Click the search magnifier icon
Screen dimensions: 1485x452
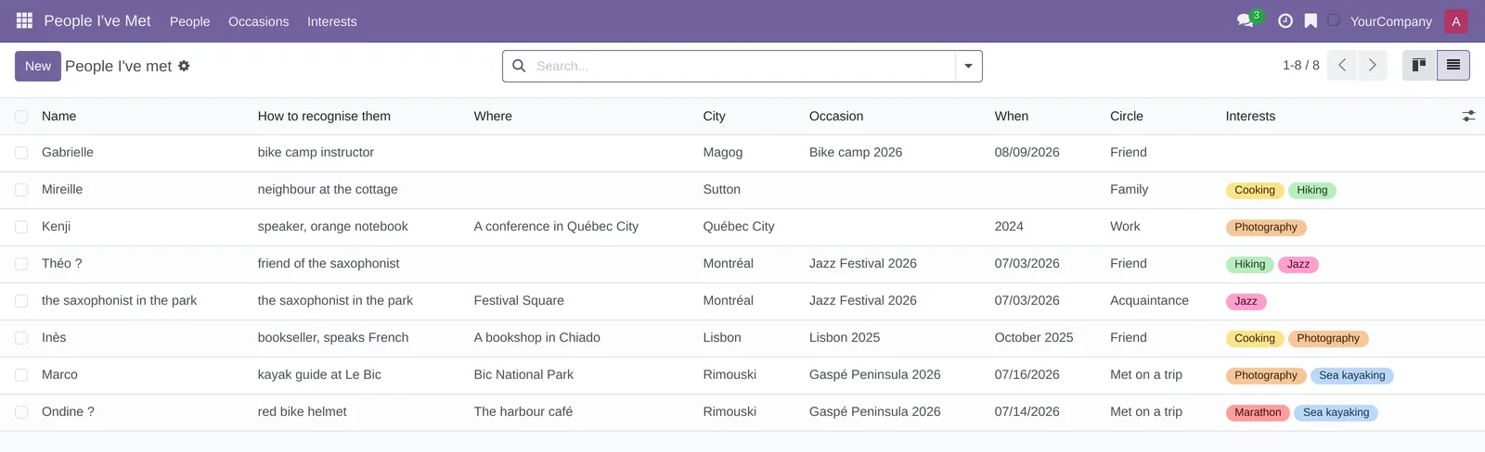pos(519,66)
